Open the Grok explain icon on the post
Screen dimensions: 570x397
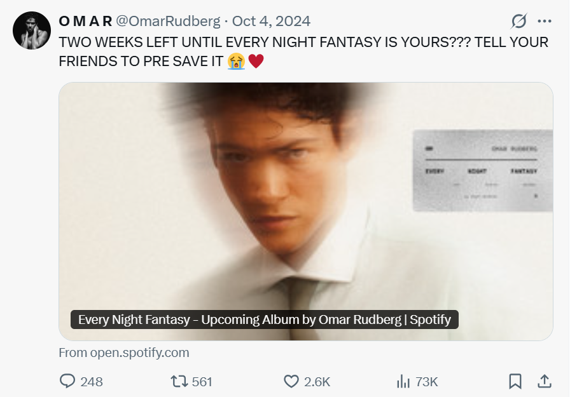(519, 22)
